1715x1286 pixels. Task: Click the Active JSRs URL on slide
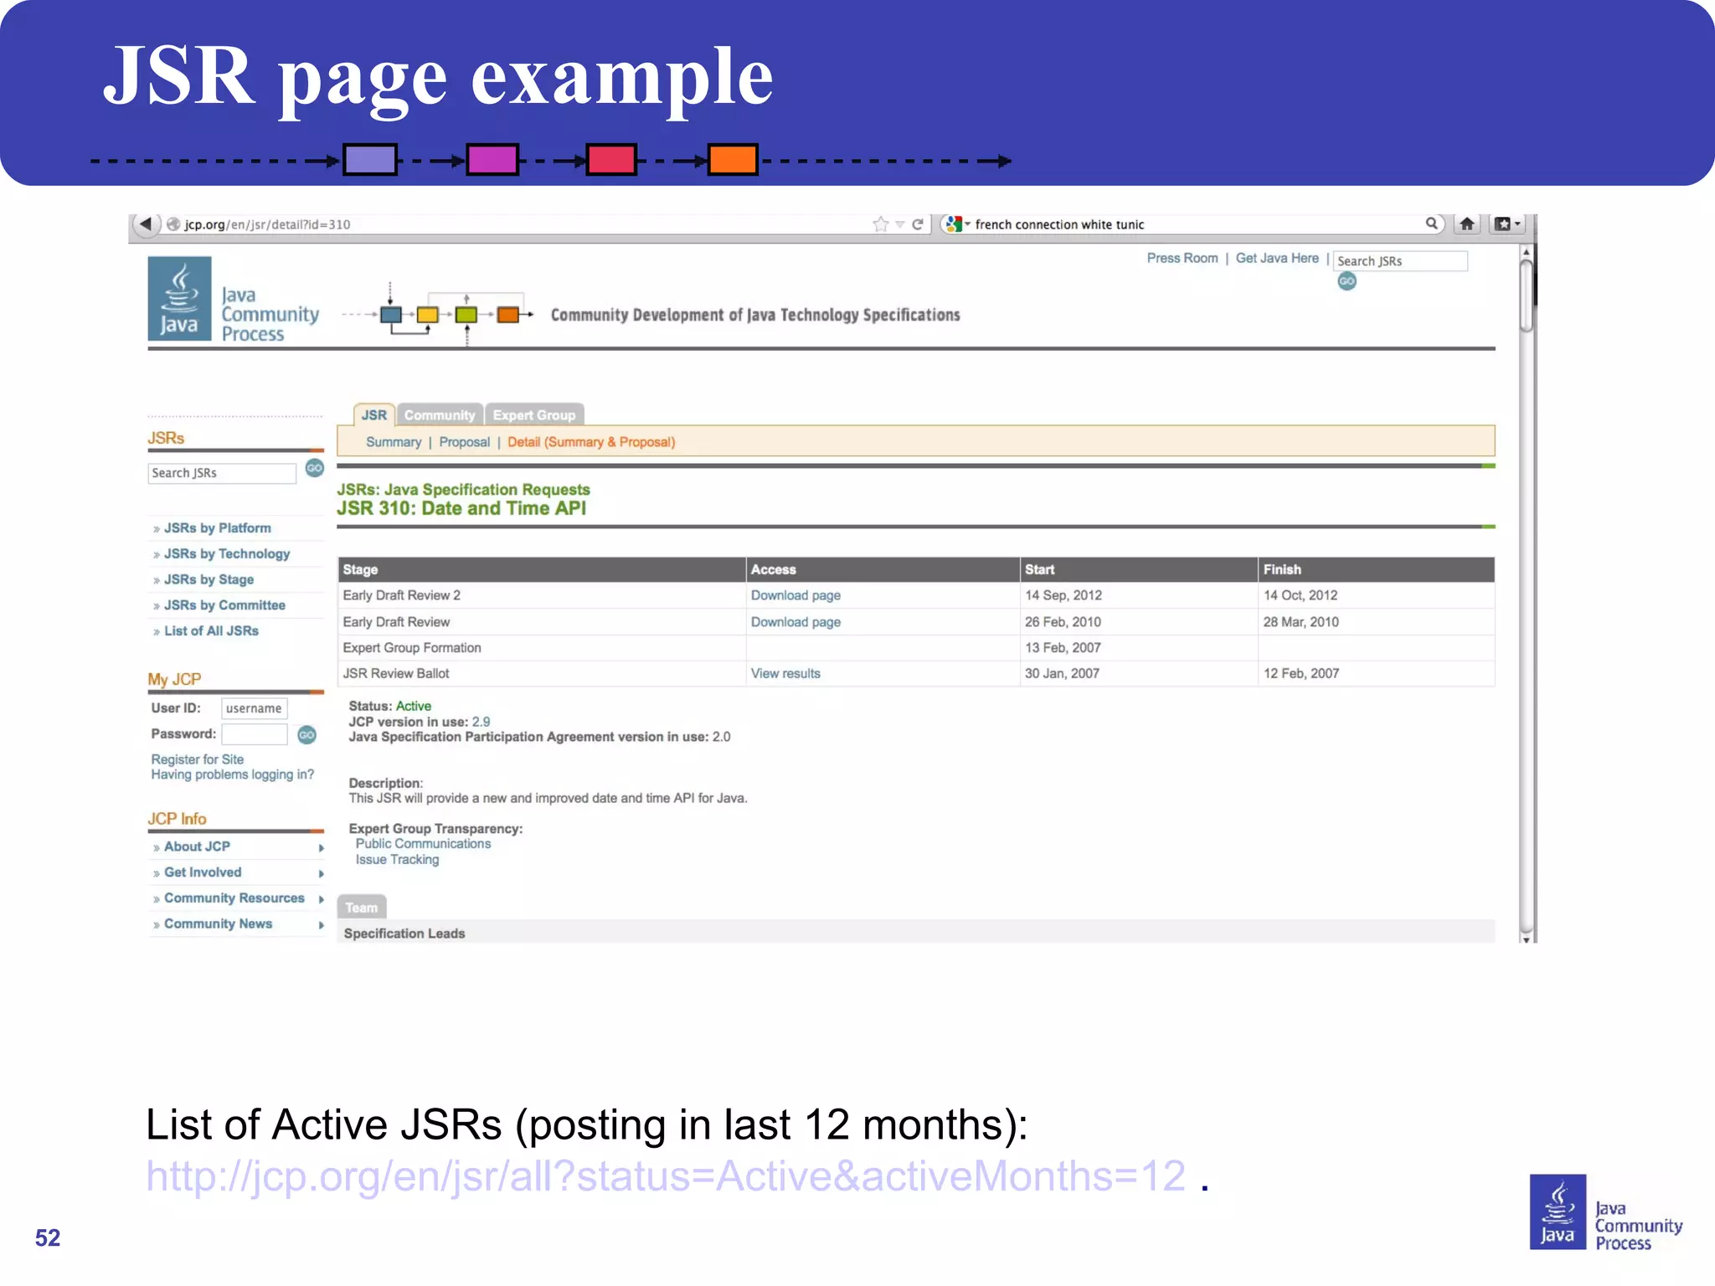tap(666, 1176)
